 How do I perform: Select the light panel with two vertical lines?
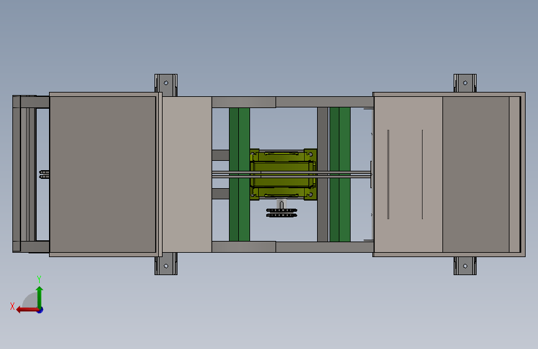(x=408, y=175)
